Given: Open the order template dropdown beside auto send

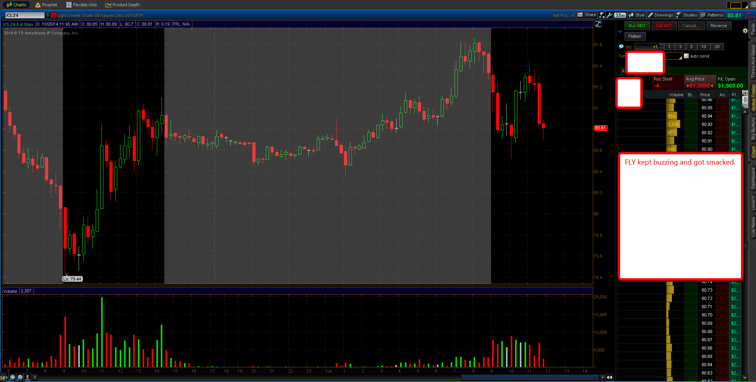Looking at the screenshot, I should click(674, 56).
